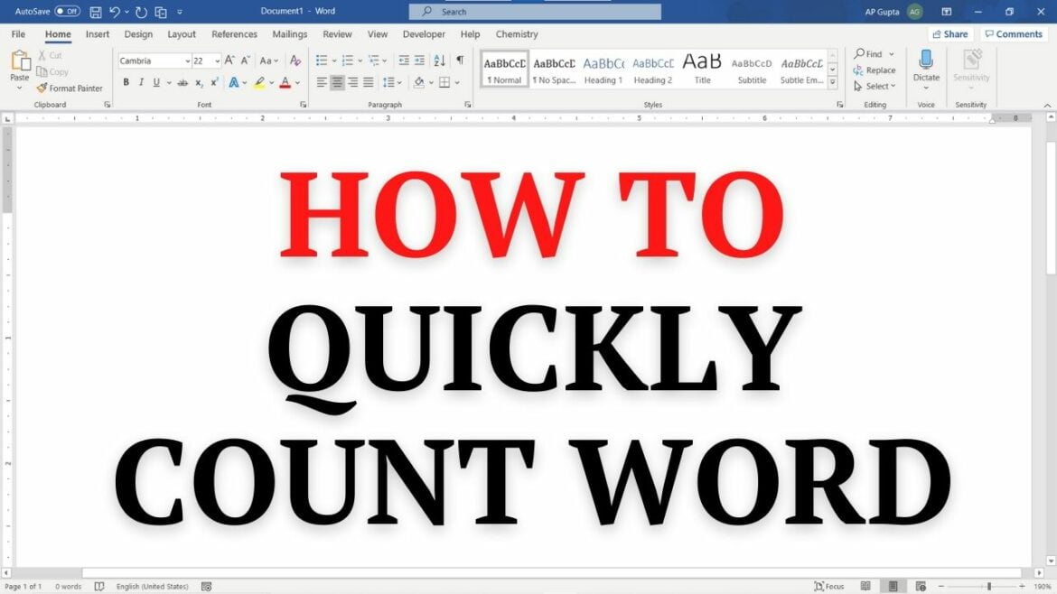
Task: Select the italic formatting icon
Action: click(x=141, y=81)
